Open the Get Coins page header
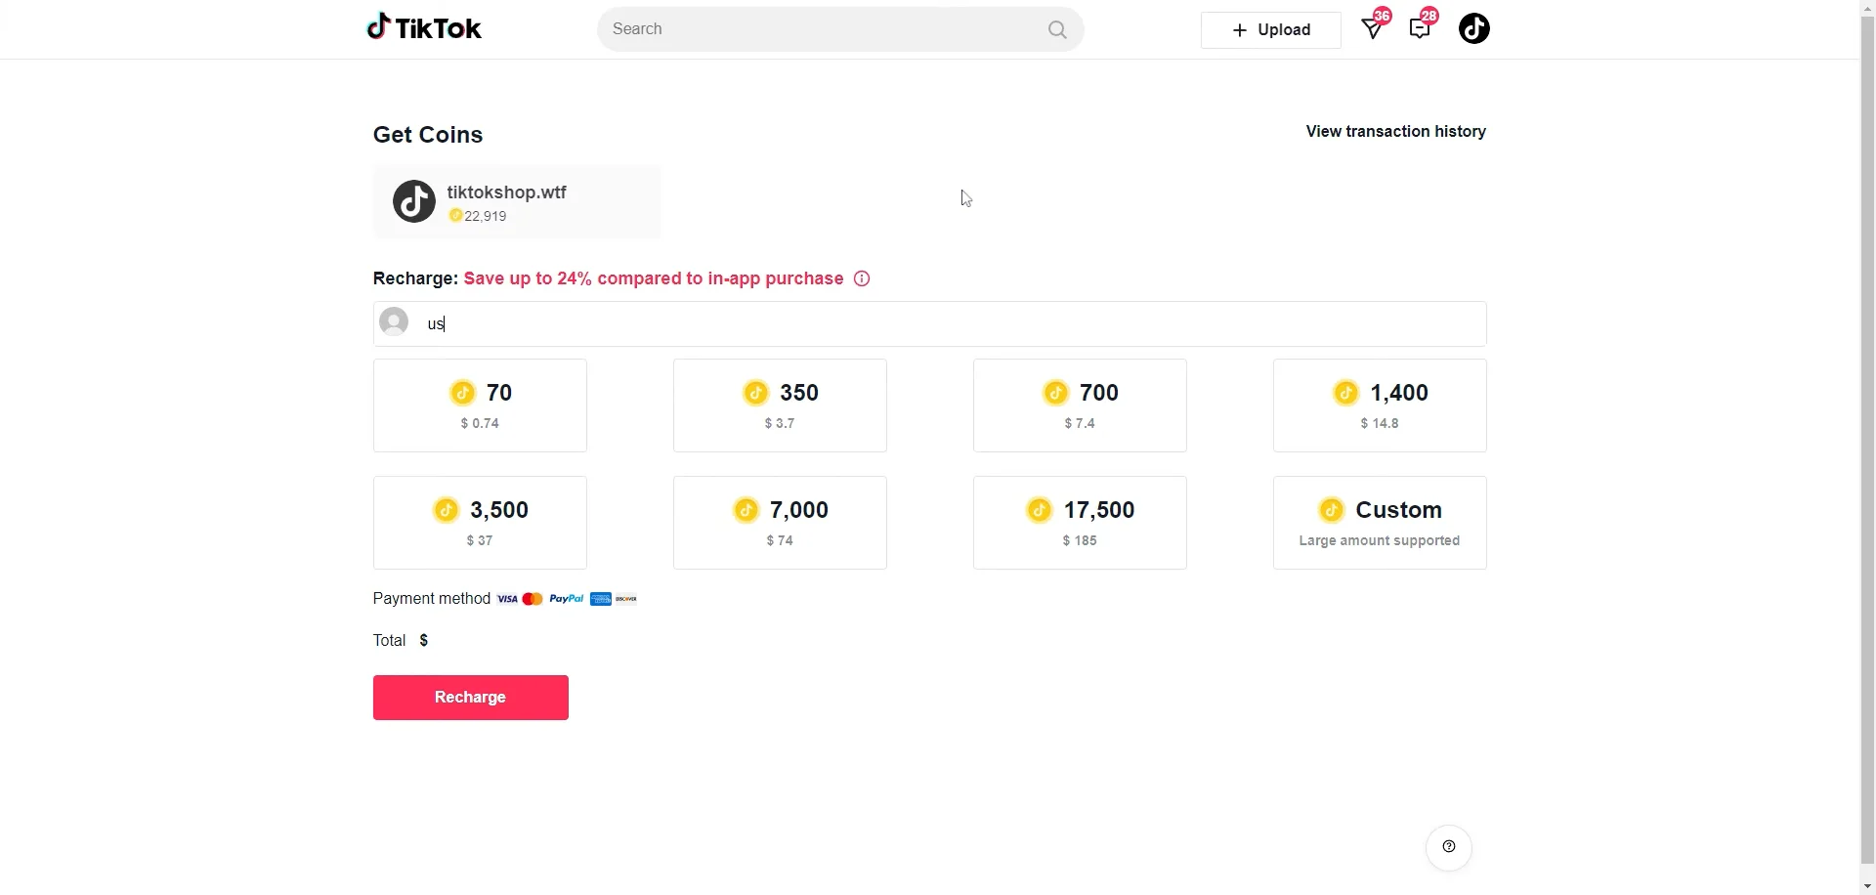 pyautogui.click(x=427, y=134)
